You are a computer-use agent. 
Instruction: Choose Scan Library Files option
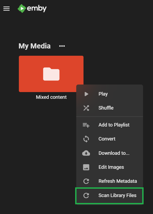coord(110,195)
